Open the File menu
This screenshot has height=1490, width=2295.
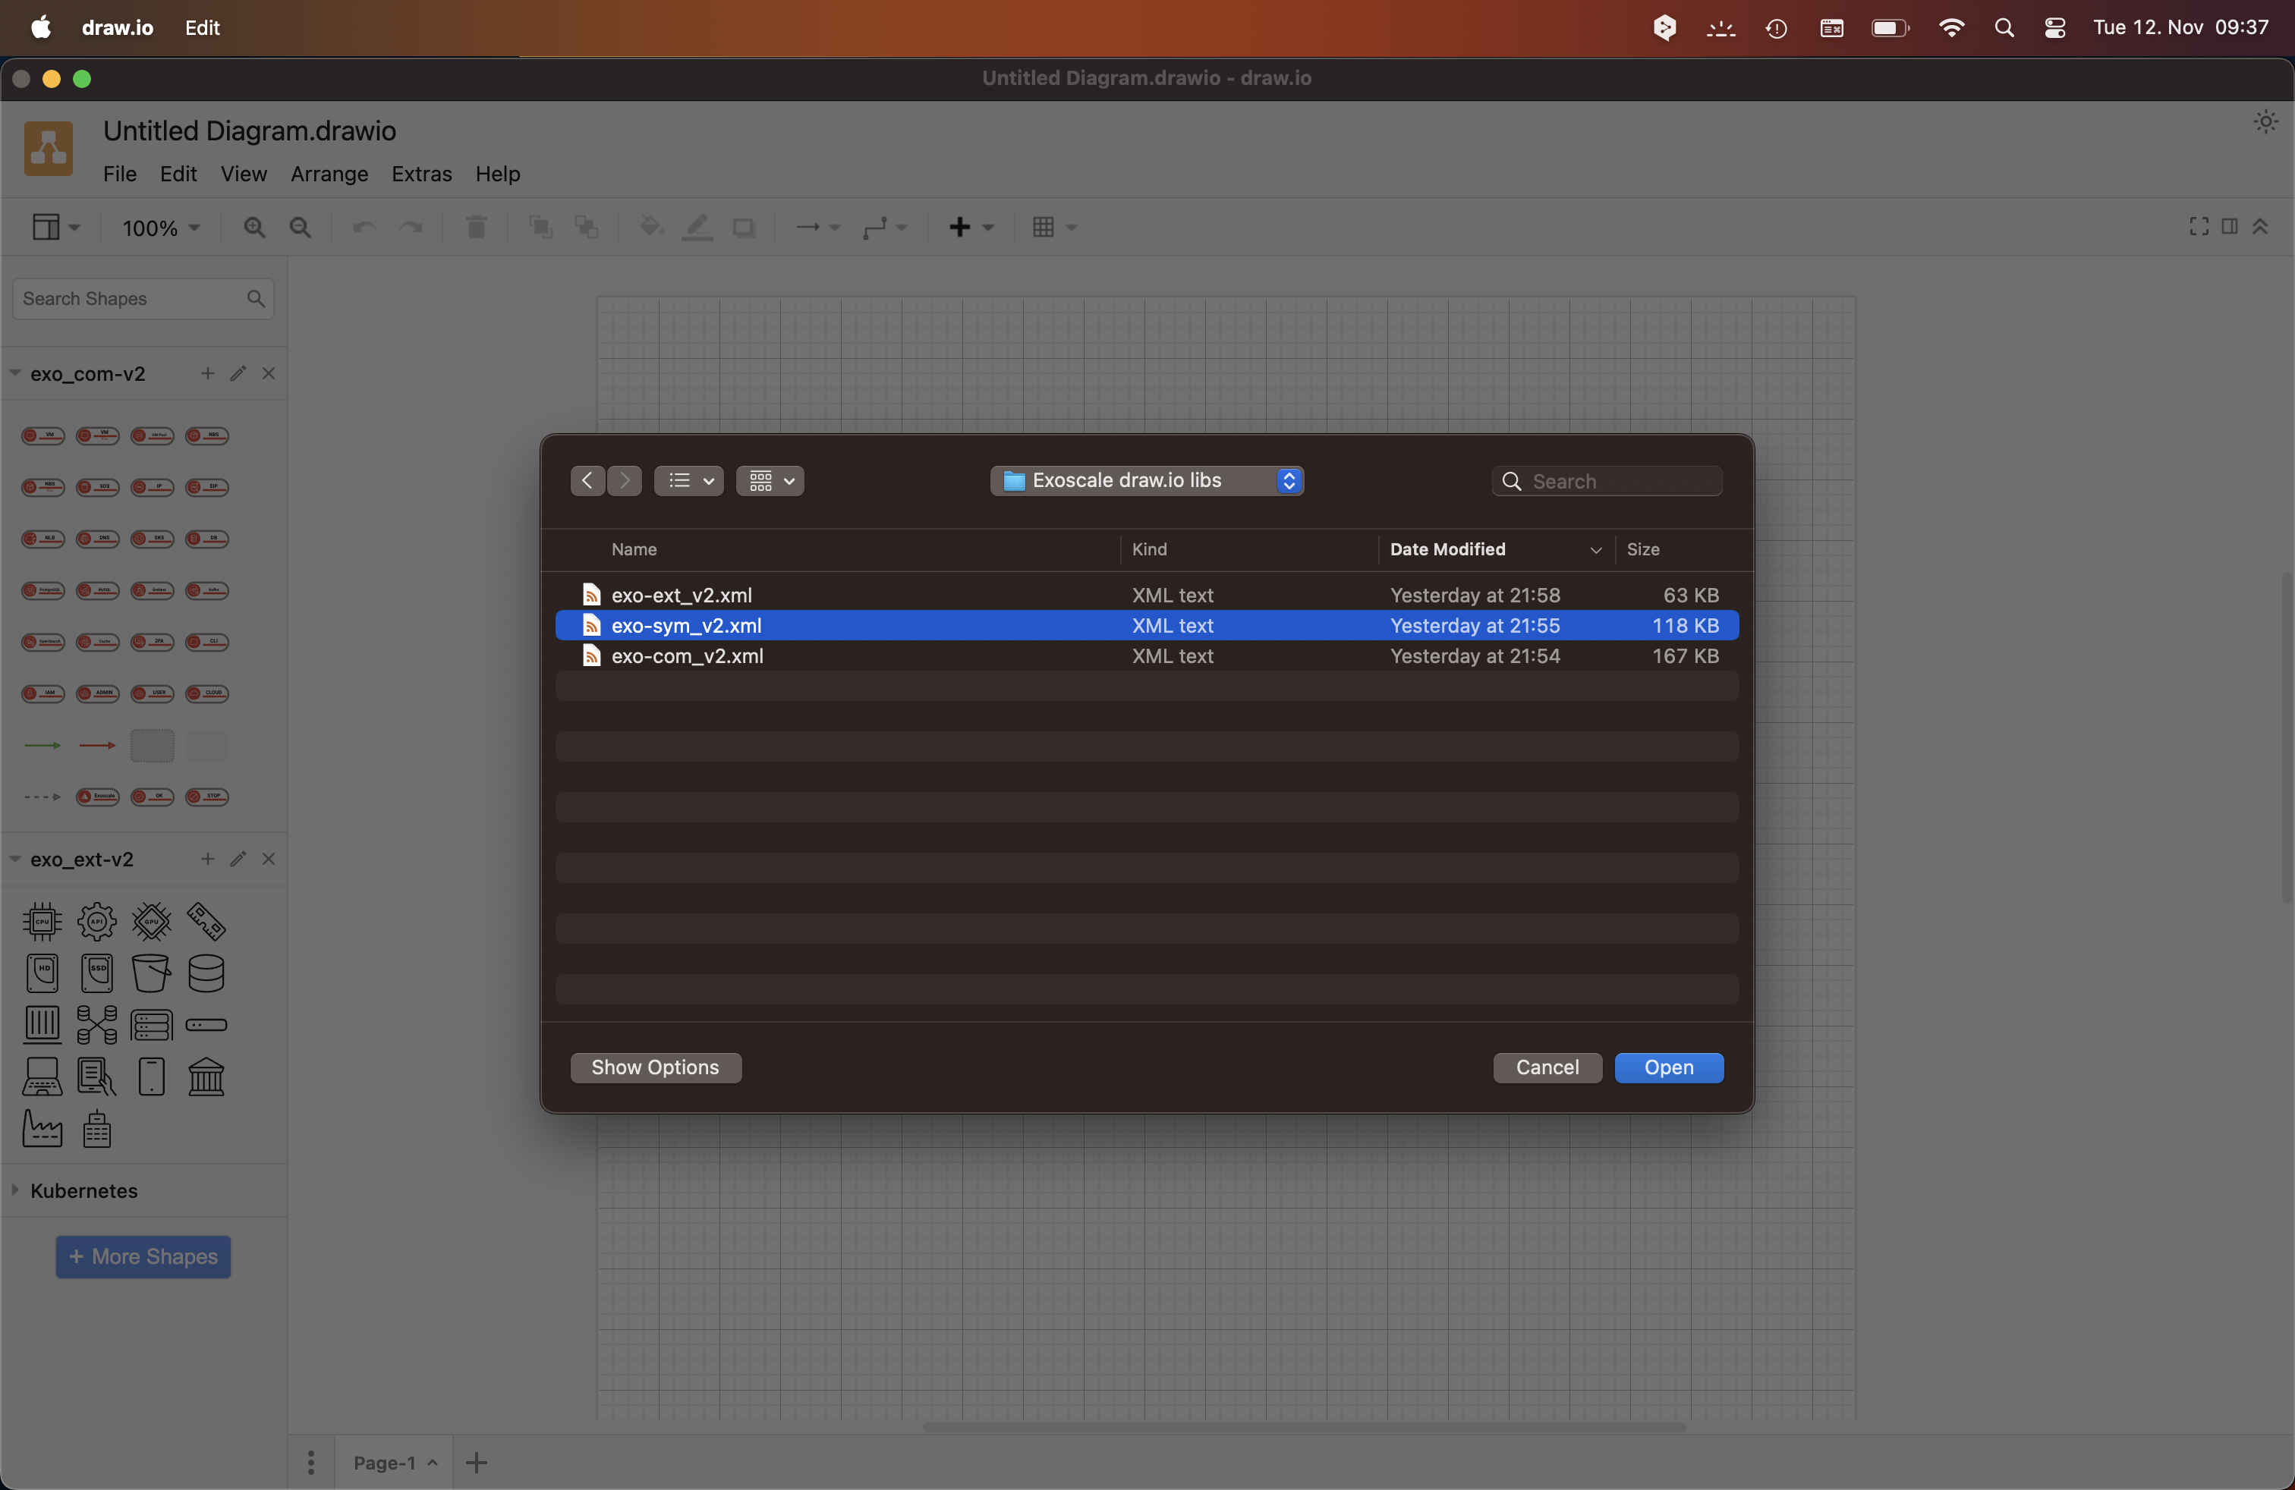[x=120, y=174]
